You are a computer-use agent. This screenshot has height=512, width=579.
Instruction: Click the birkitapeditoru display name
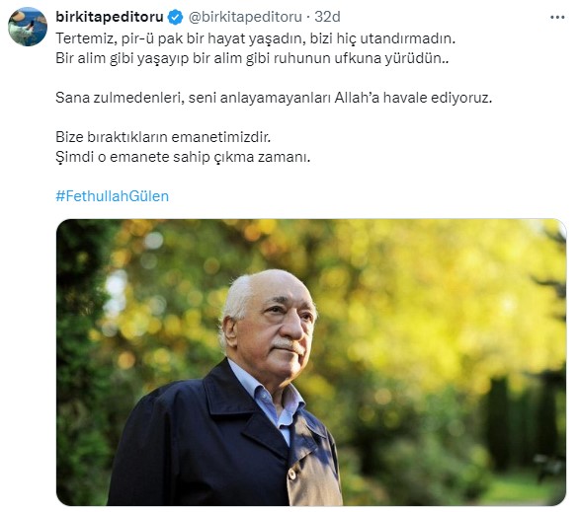pos(110,17)
